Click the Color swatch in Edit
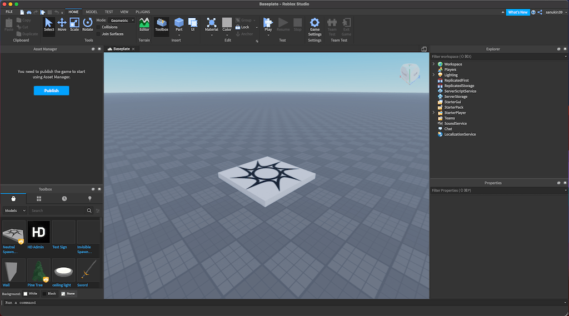This screenshot has width=569, height=316. click(227, 23)
